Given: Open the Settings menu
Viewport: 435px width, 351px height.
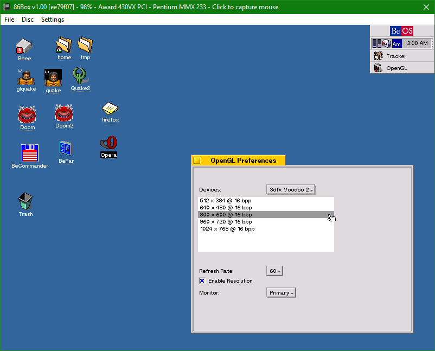Looking at the screenshot, I should [53, 20].
